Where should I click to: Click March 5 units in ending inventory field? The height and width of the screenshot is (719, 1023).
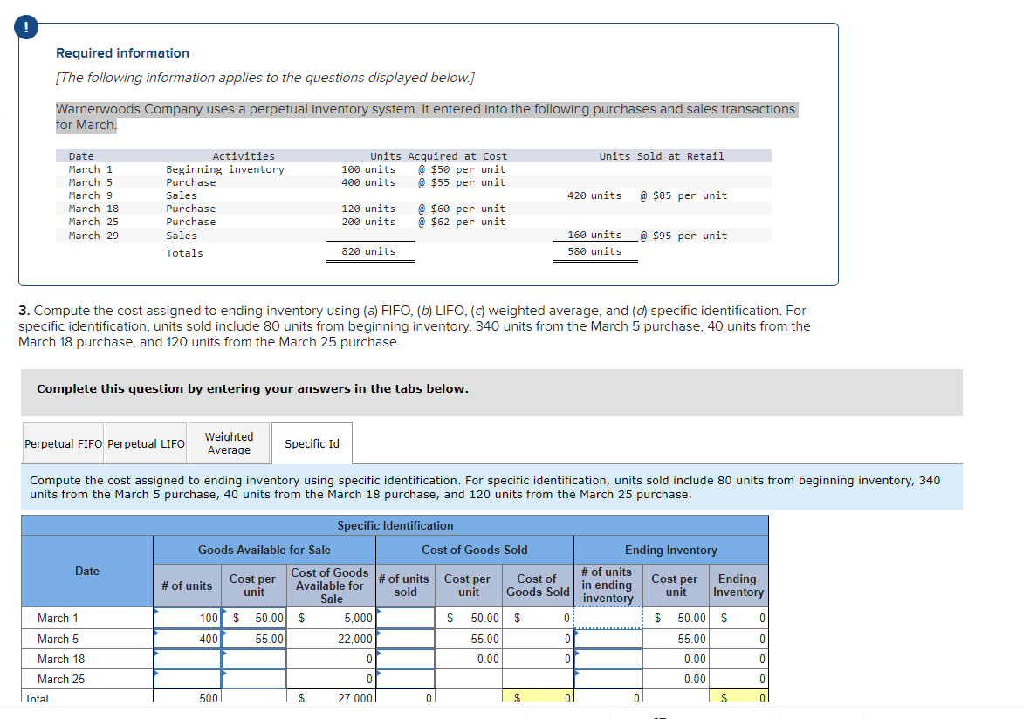coord(608,639)
